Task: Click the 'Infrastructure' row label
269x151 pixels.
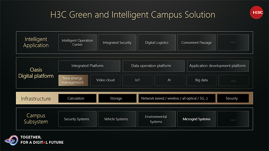Action: (x=36, y=98)
